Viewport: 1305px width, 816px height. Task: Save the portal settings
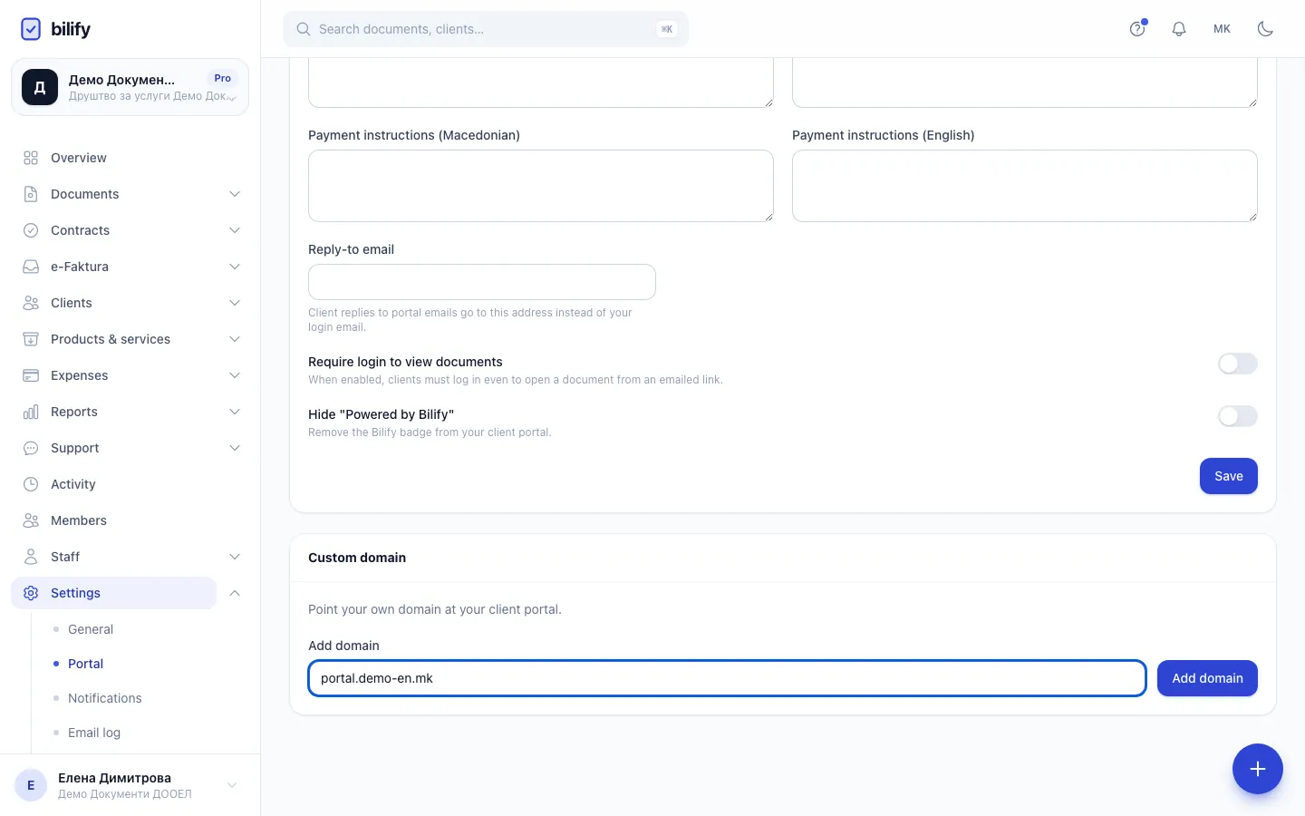1229,476
